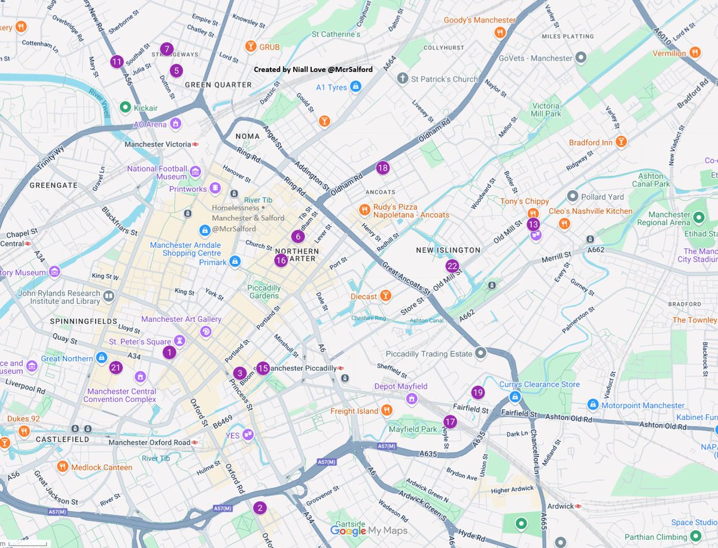Image resolution: width=718 pixels, height=548 pixels.
Task: Select the Bradford Inn bar icon
Action: [621, 142]
